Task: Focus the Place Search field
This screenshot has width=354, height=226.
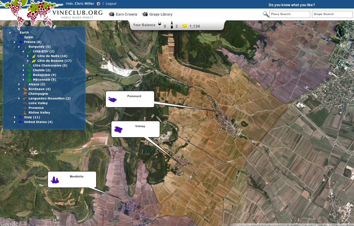Action: tap(290, 14)
